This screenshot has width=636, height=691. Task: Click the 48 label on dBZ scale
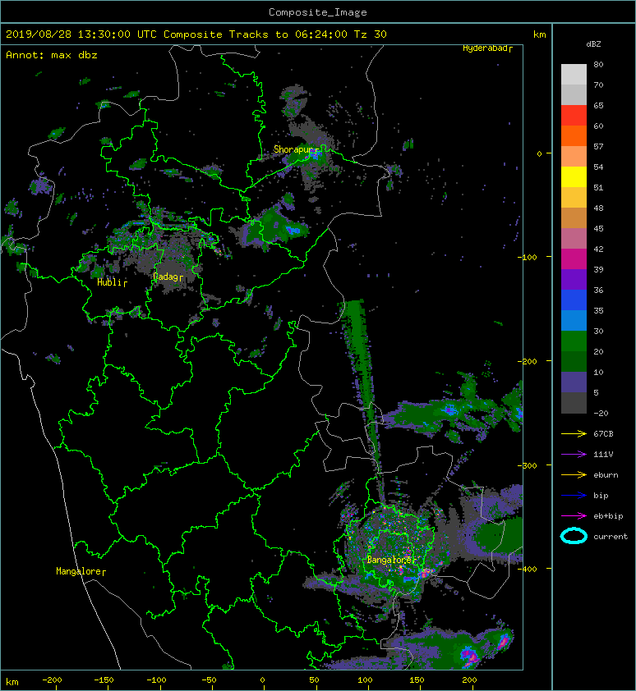pyautogui.click(x=598, y=208)
